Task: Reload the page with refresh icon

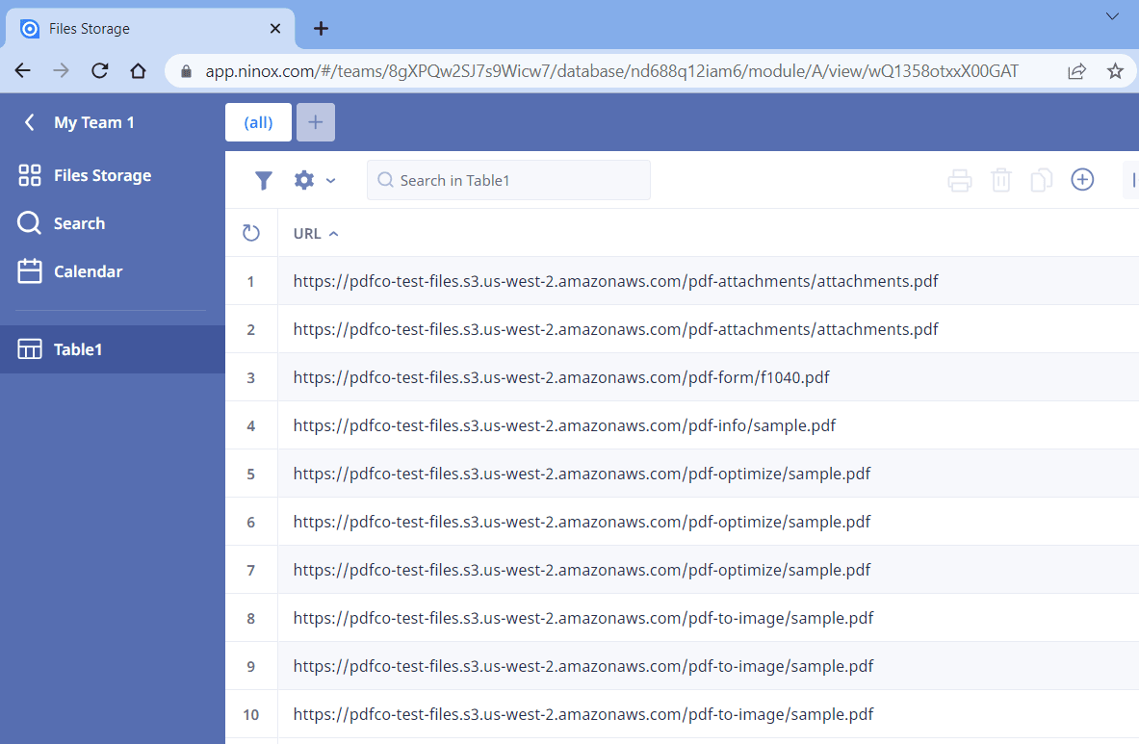Action: pos(99,70)
